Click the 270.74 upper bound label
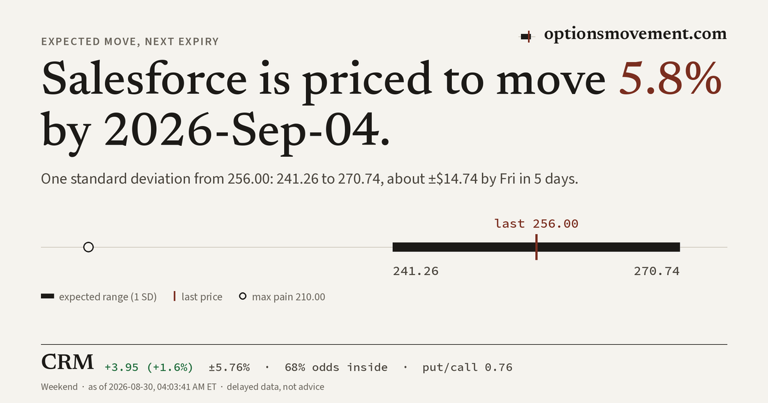This screenshot has height=403, width=768. pyautogui.click(x=657, y=271)
